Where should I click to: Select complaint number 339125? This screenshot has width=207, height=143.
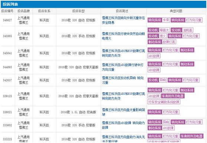pos(7,96)
